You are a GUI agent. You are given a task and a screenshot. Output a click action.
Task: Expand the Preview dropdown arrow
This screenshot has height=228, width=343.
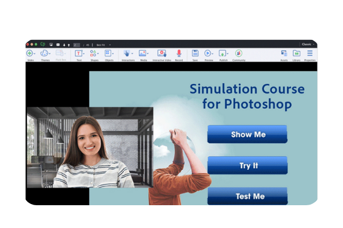tap(213, 54)
